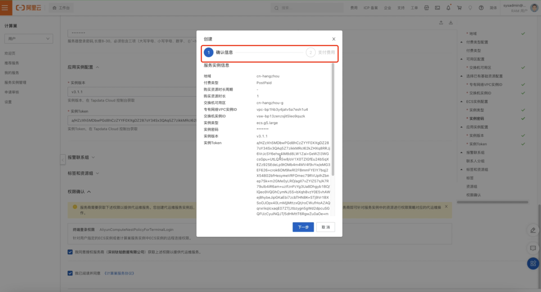Collapse the left sidebar handle arrow
This screenshot has width=541, height=292.
[x=63, y=159]
